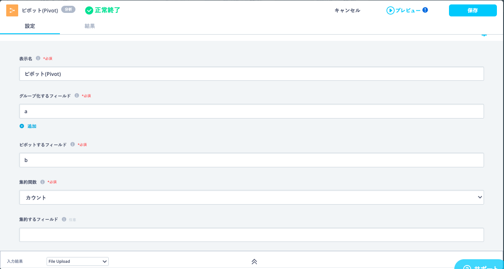Viewport: 504px width, 269px height.
Task: Click the キャンセル button
Action: pyautogui.click(x=347, y=10)
